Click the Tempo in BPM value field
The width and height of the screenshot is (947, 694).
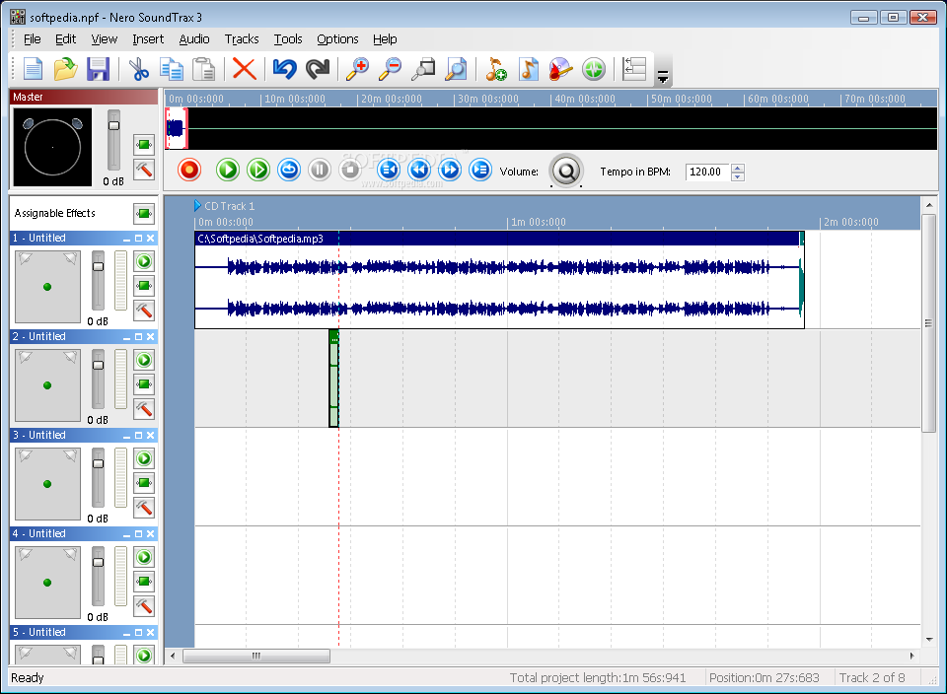(x=707, y=172)
